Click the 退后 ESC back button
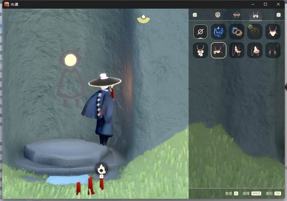 click(273, 193)
